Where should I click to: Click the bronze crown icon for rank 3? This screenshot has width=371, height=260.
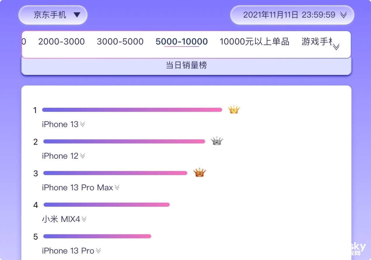click(x=199, y=173)
